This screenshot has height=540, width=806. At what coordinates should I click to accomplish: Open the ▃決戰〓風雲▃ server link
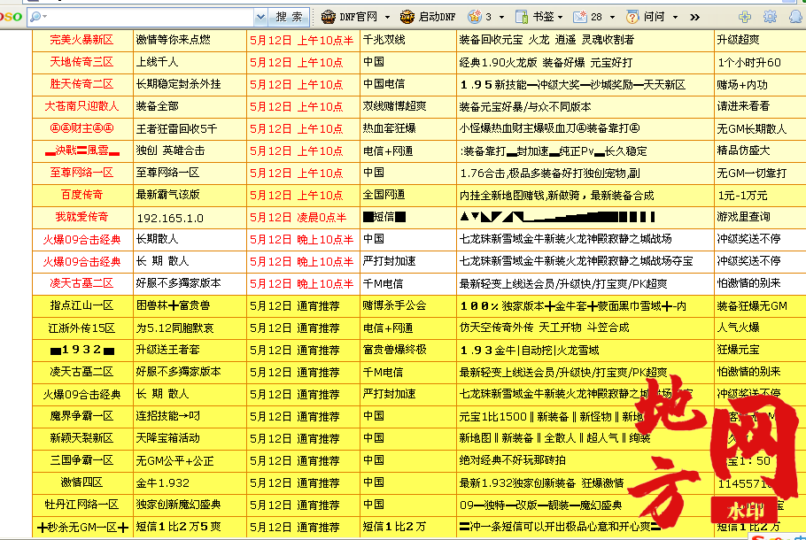(81, 150)
